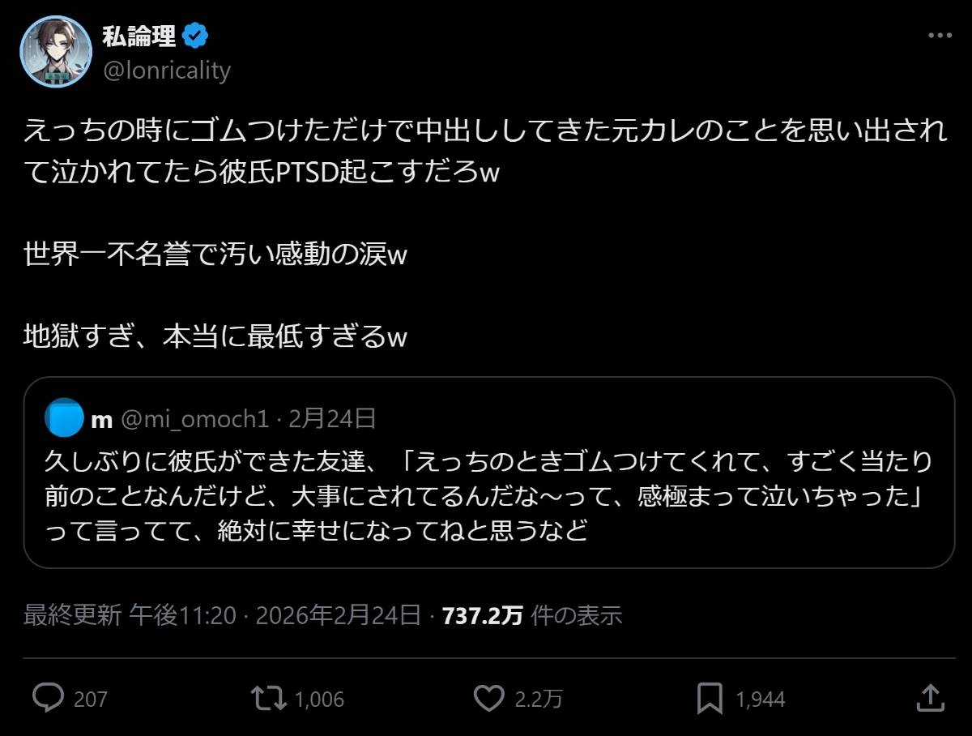Viewport: 972px width, 736px height.
Task: Open the @mi_omoch1 handle in the quoted tweet
Action: point(194,419)
